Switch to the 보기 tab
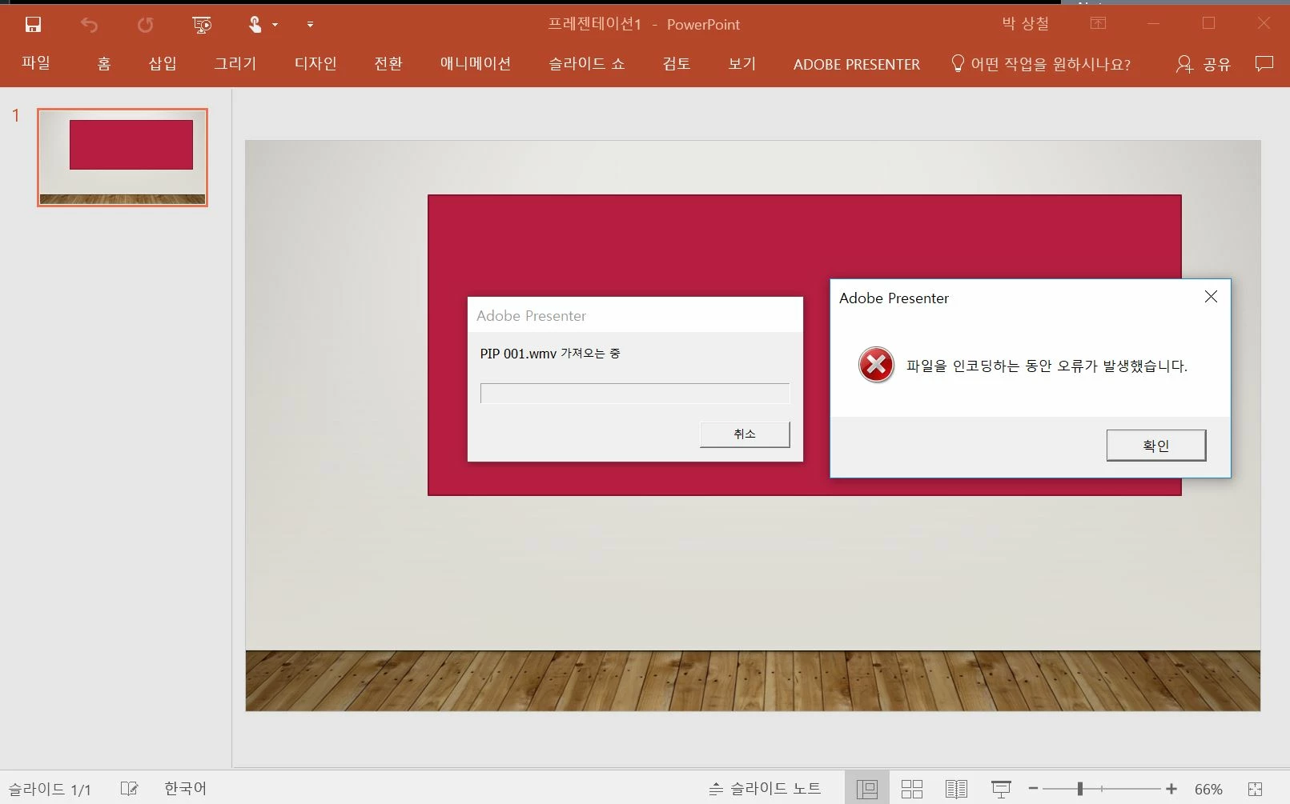The width and height of the screenshot is (1290, 804). click(742, 64)
